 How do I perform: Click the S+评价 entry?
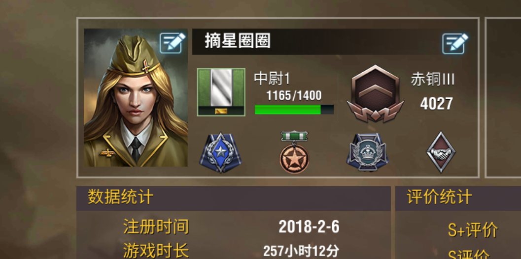[473, 230]
